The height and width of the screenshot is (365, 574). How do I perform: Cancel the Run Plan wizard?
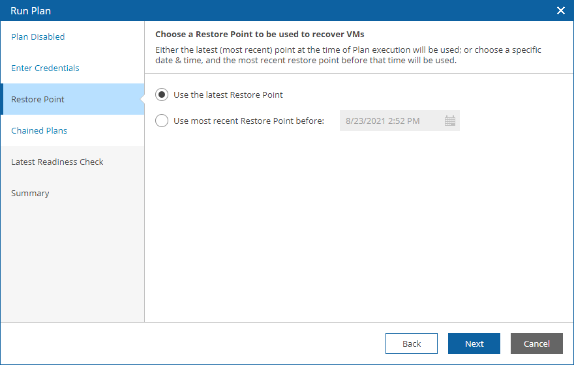[537, 343]
